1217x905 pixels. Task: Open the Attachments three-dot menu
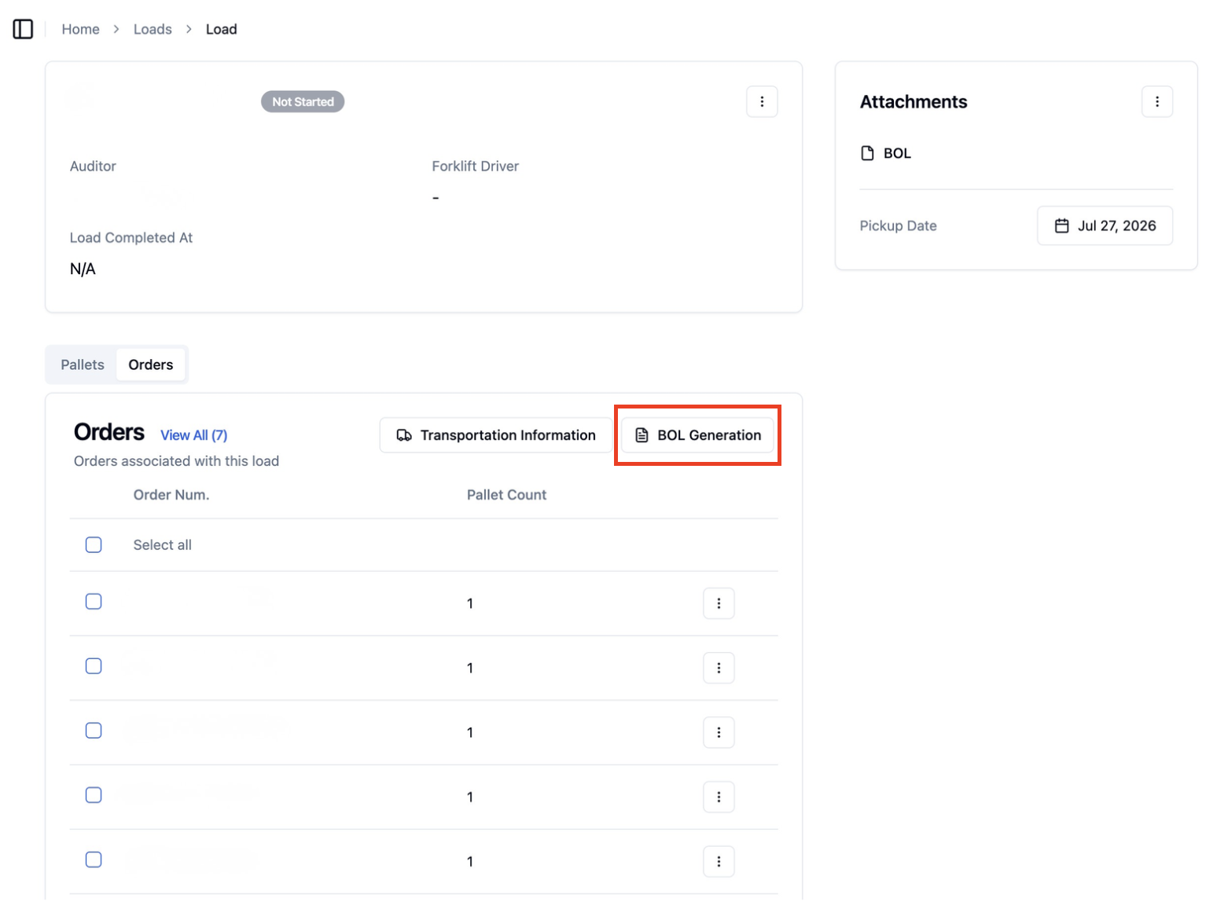[x=1156, y=101]
